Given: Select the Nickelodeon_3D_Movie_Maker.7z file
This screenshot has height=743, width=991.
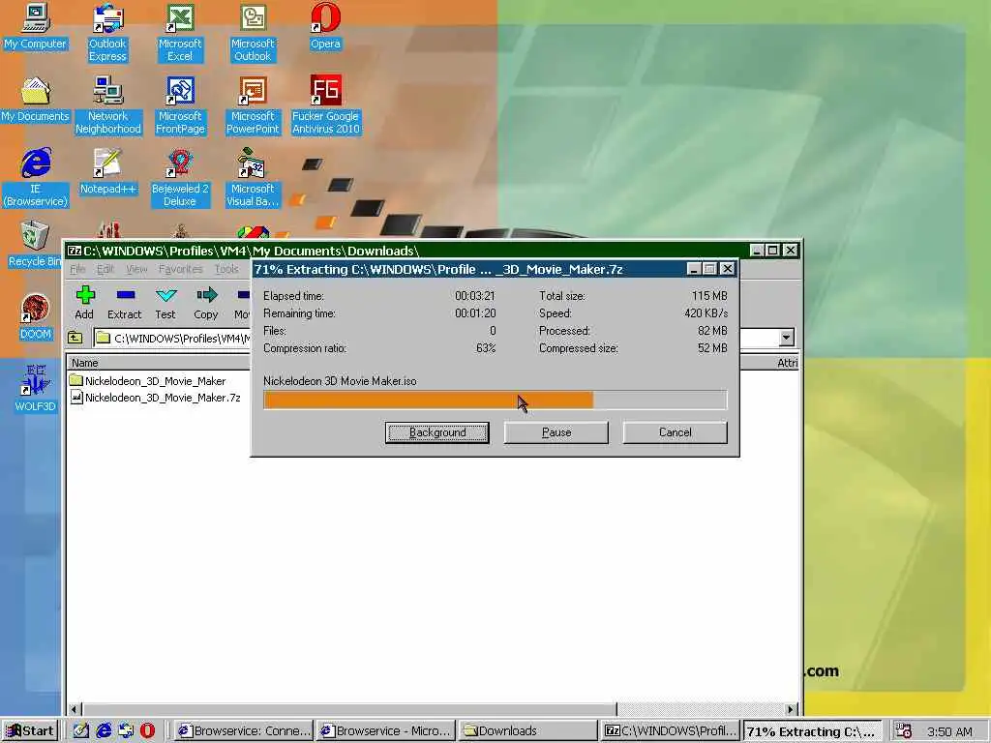Looking at the screenshot, I should click(156, 398).
